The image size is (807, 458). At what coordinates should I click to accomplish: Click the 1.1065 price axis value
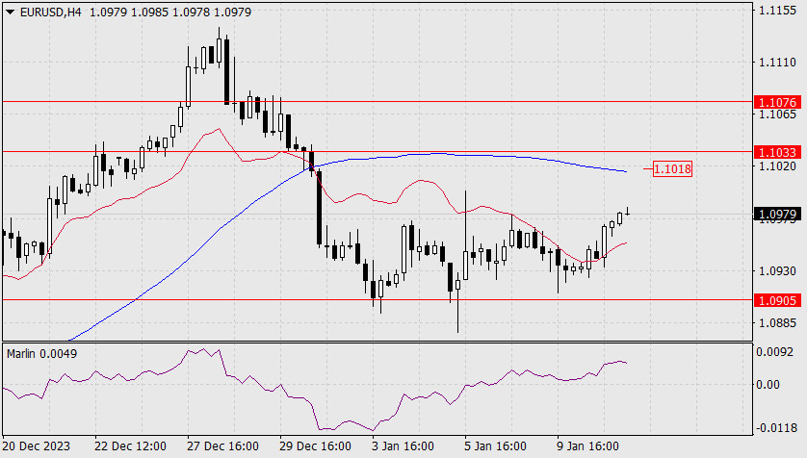pos(778,114)
